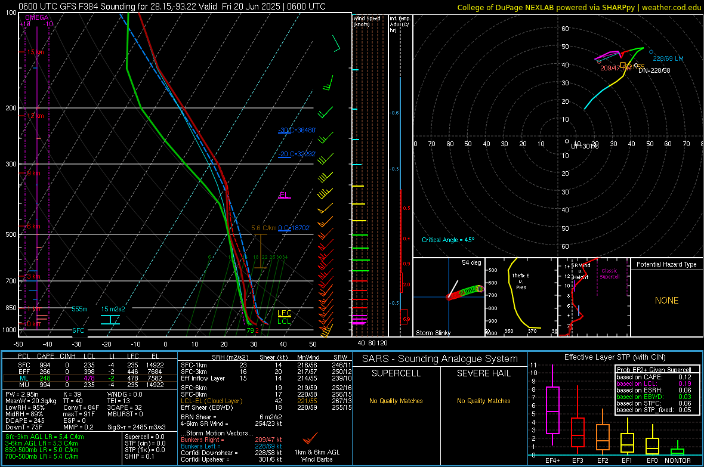Click the Classic Supercell label
The height and width of the screenshot is (467, 704).
tap(609, 274)
